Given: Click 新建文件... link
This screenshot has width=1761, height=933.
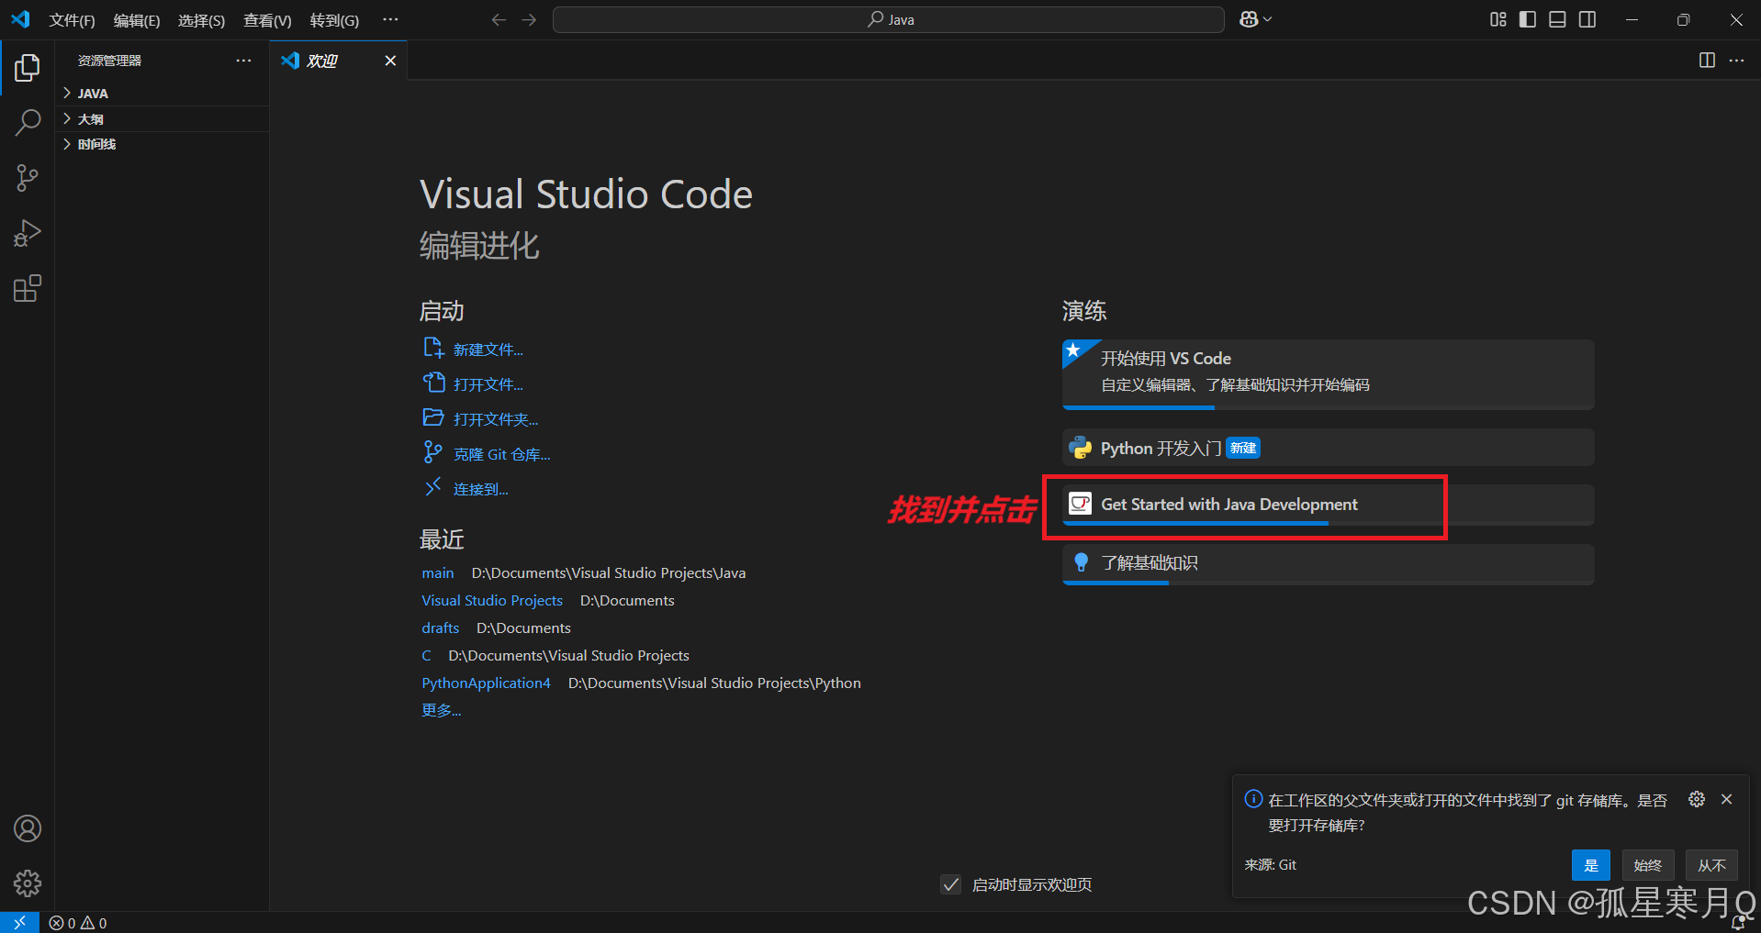Looking at the screenshot, I should click(x=488, y=350).
